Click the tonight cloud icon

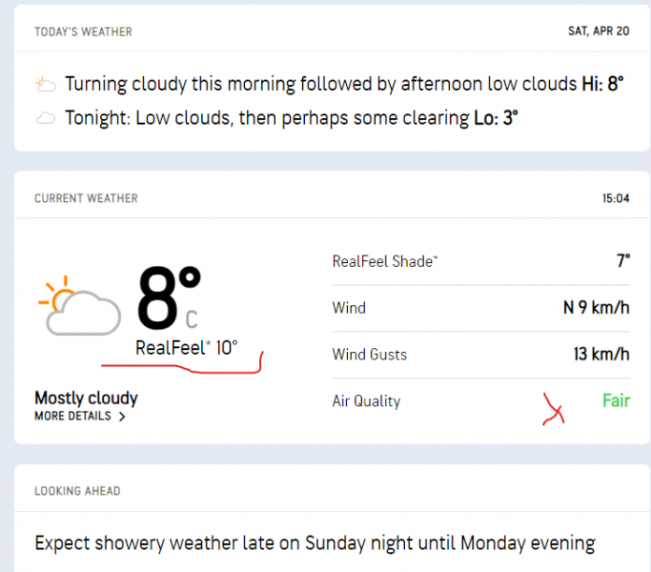click(x=45, y=119)
